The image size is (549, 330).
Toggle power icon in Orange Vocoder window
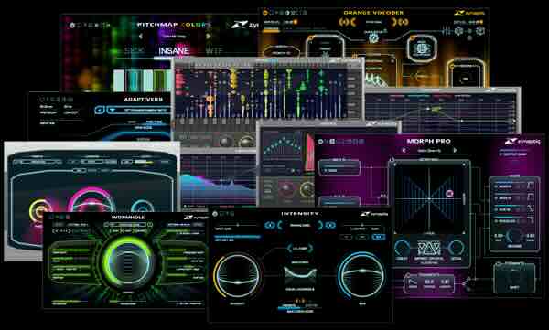[x=265, y=13]
